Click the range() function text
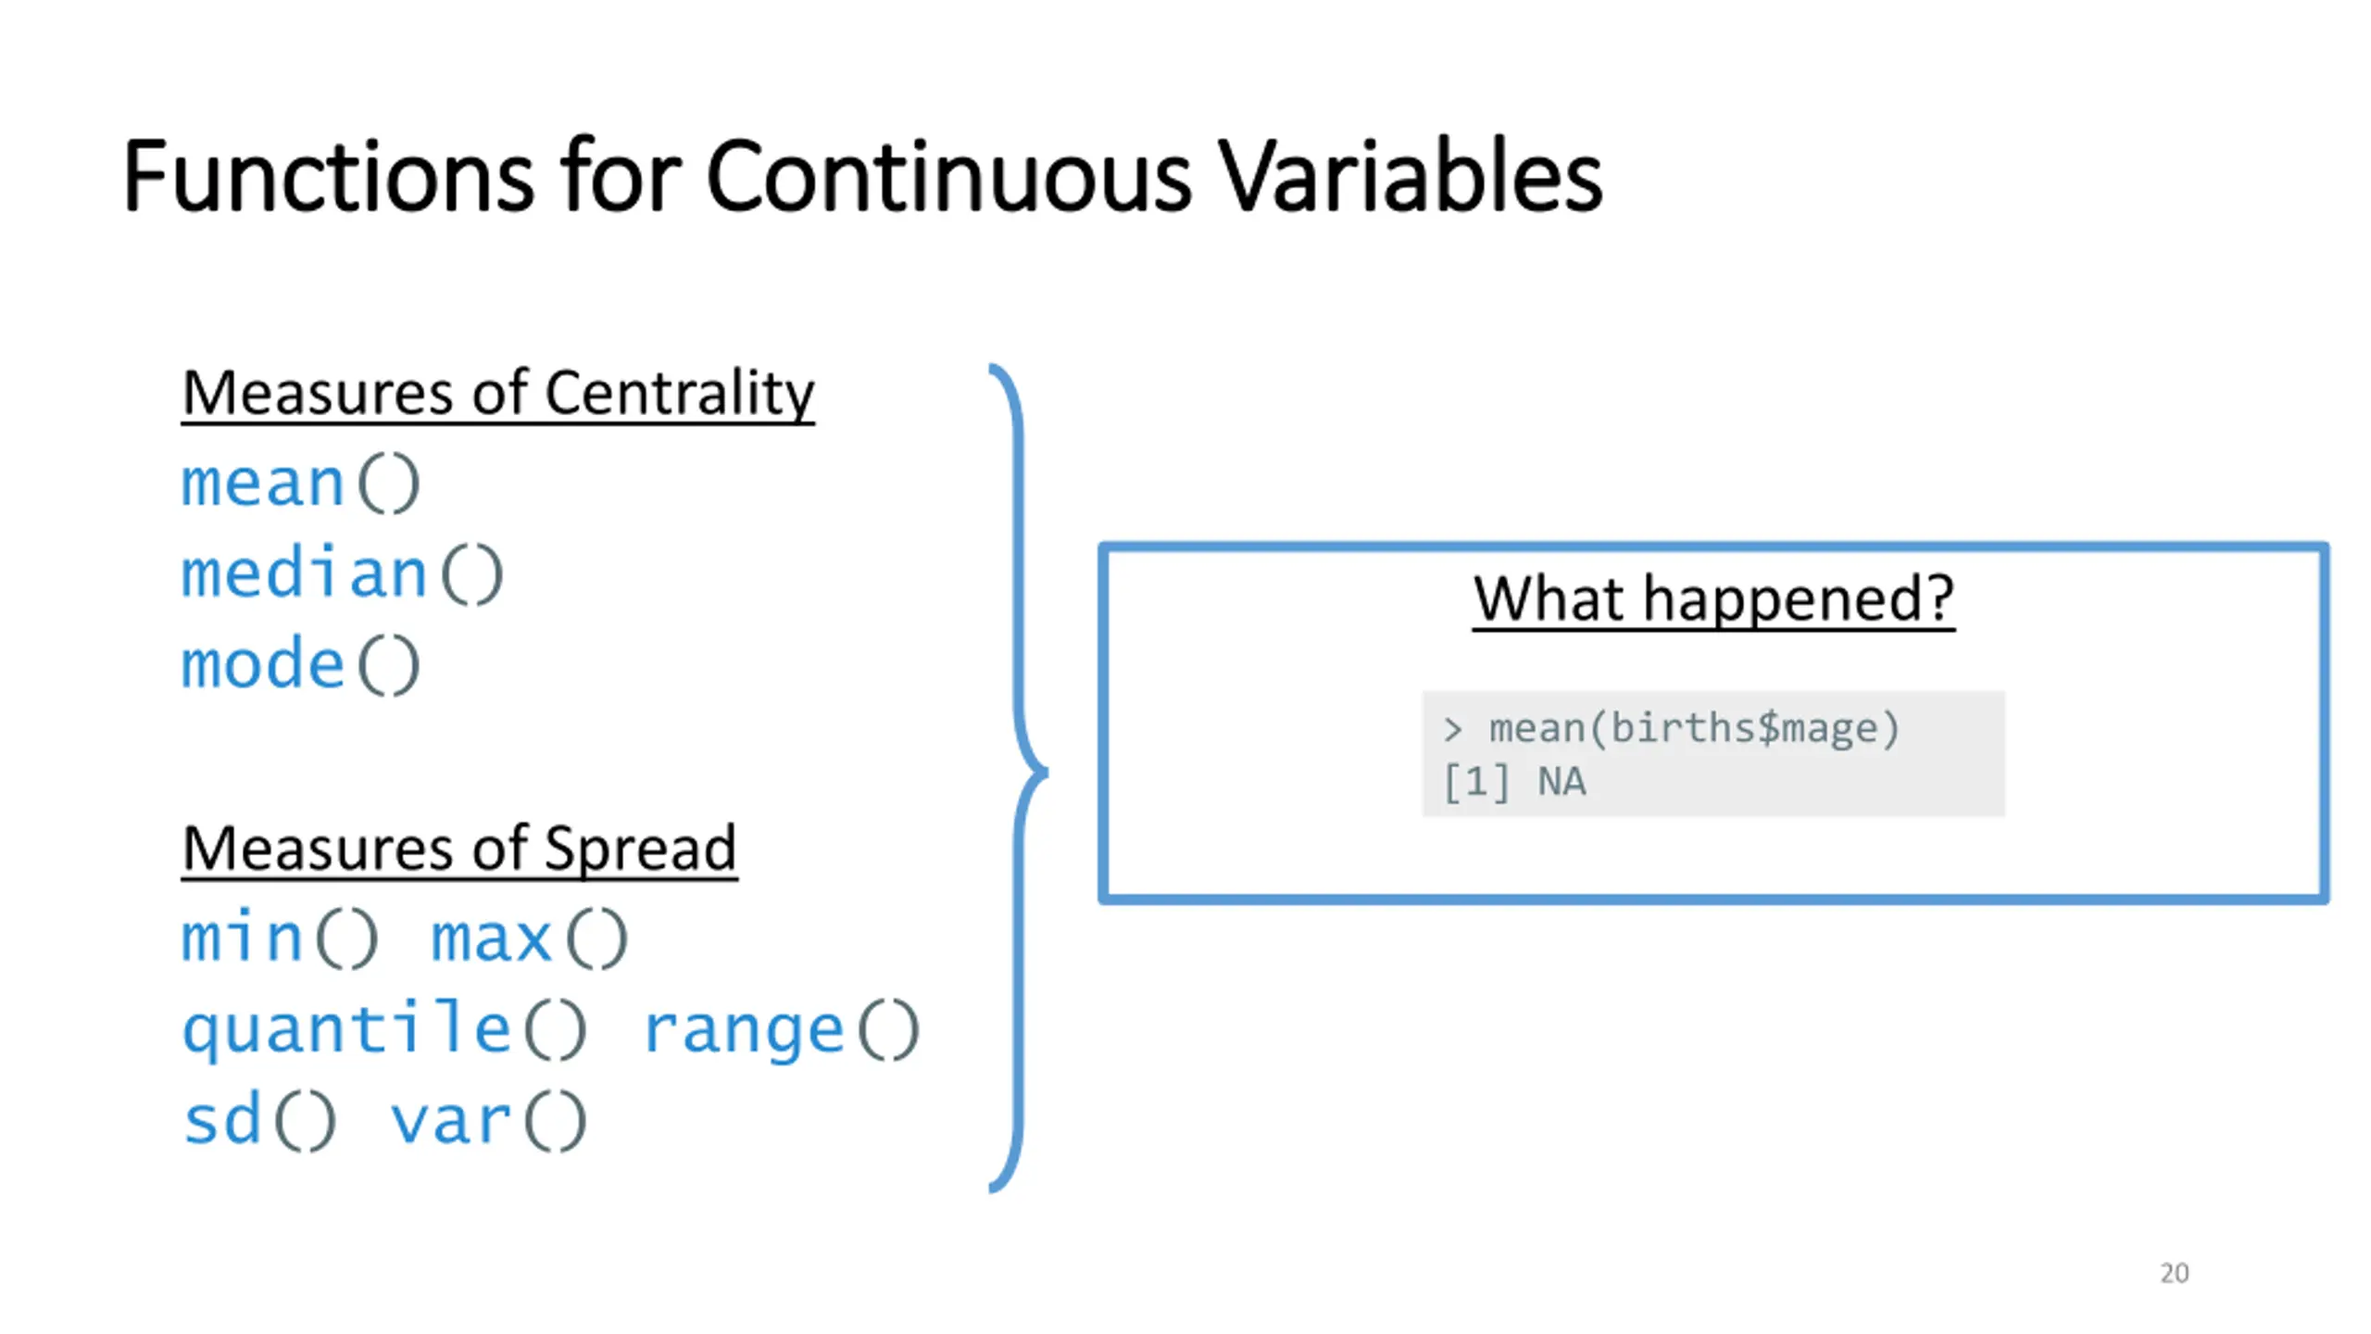This screenshot has height=1334, width=2371. point(781,1030)
